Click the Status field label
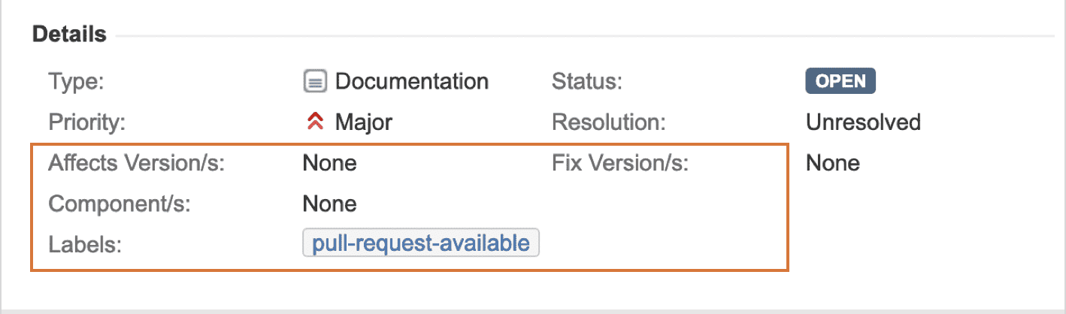This screenshot has width=1066, height=314. 587,81
